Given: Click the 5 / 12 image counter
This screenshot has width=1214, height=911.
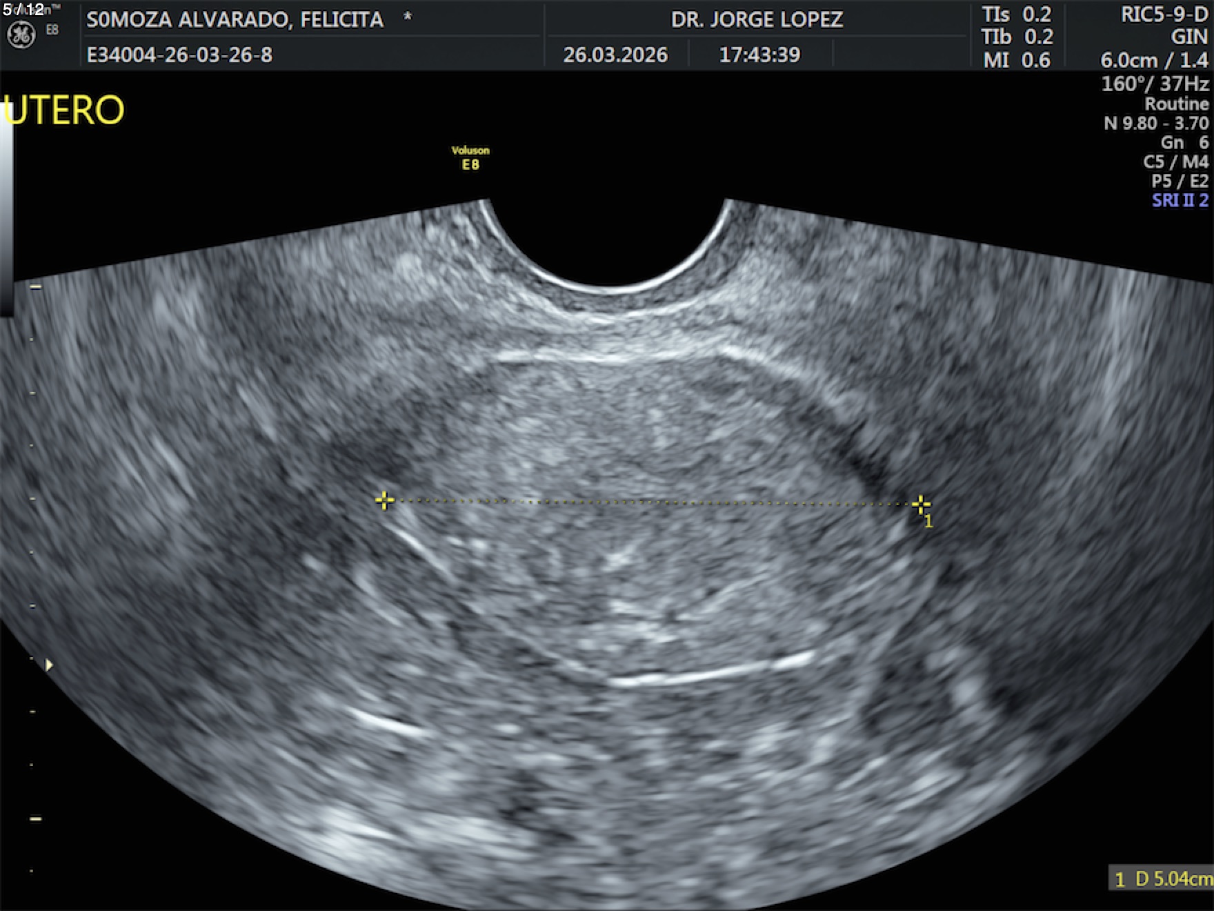Looking at the screenshot, I should click(23, 9).
